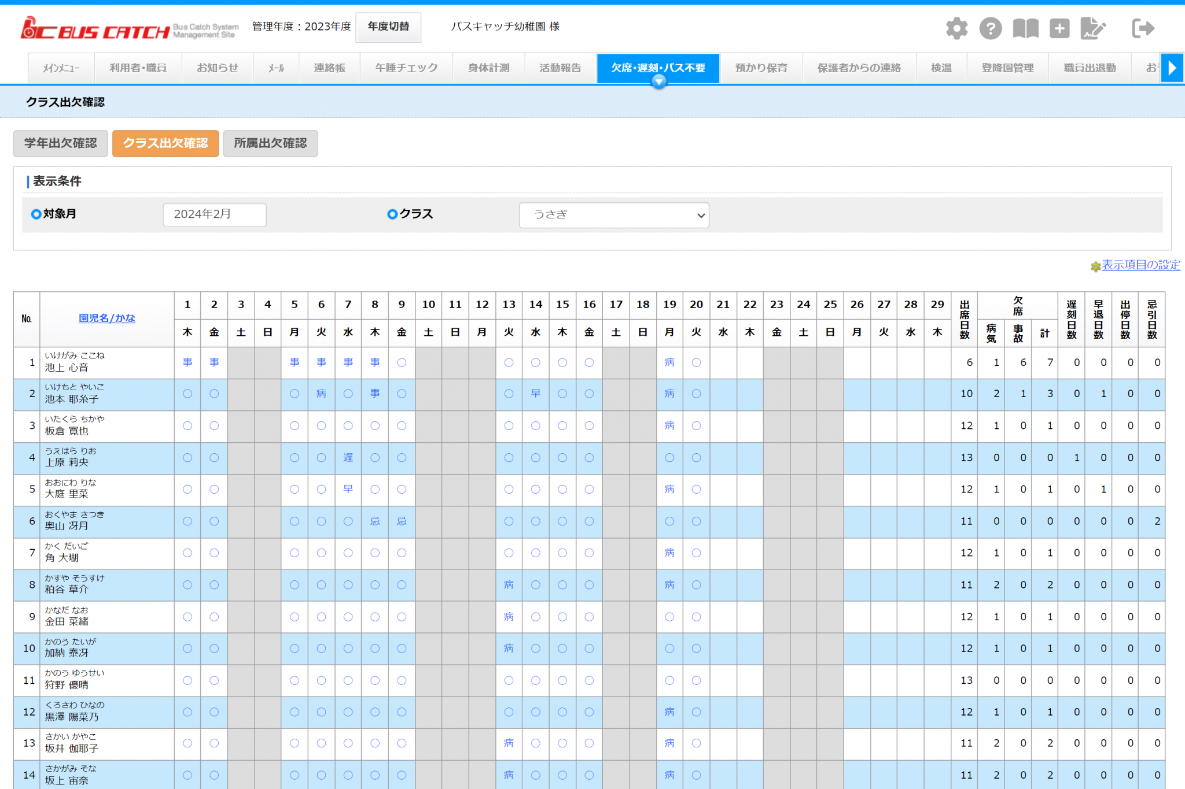Open 表示項目の設定 link
This screenshot has width=1185, height=789.
click(x=1140, y=265)
